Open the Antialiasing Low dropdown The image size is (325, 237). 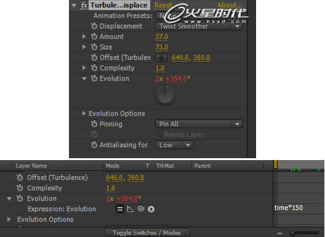[175, 145]
